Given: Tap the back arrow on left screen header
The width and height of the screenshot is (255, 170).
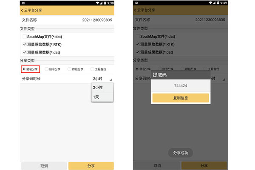Looking at the screenshot, I should point(22,10).
